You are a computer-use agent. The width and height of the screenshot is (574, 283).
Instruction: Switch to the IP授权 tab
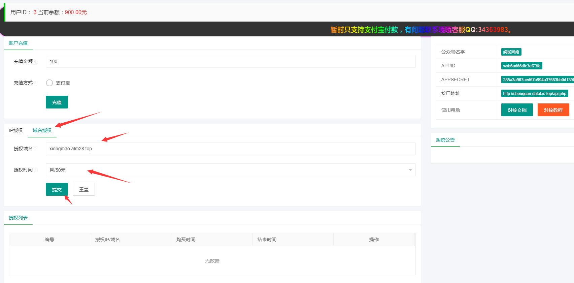point(15,130)
